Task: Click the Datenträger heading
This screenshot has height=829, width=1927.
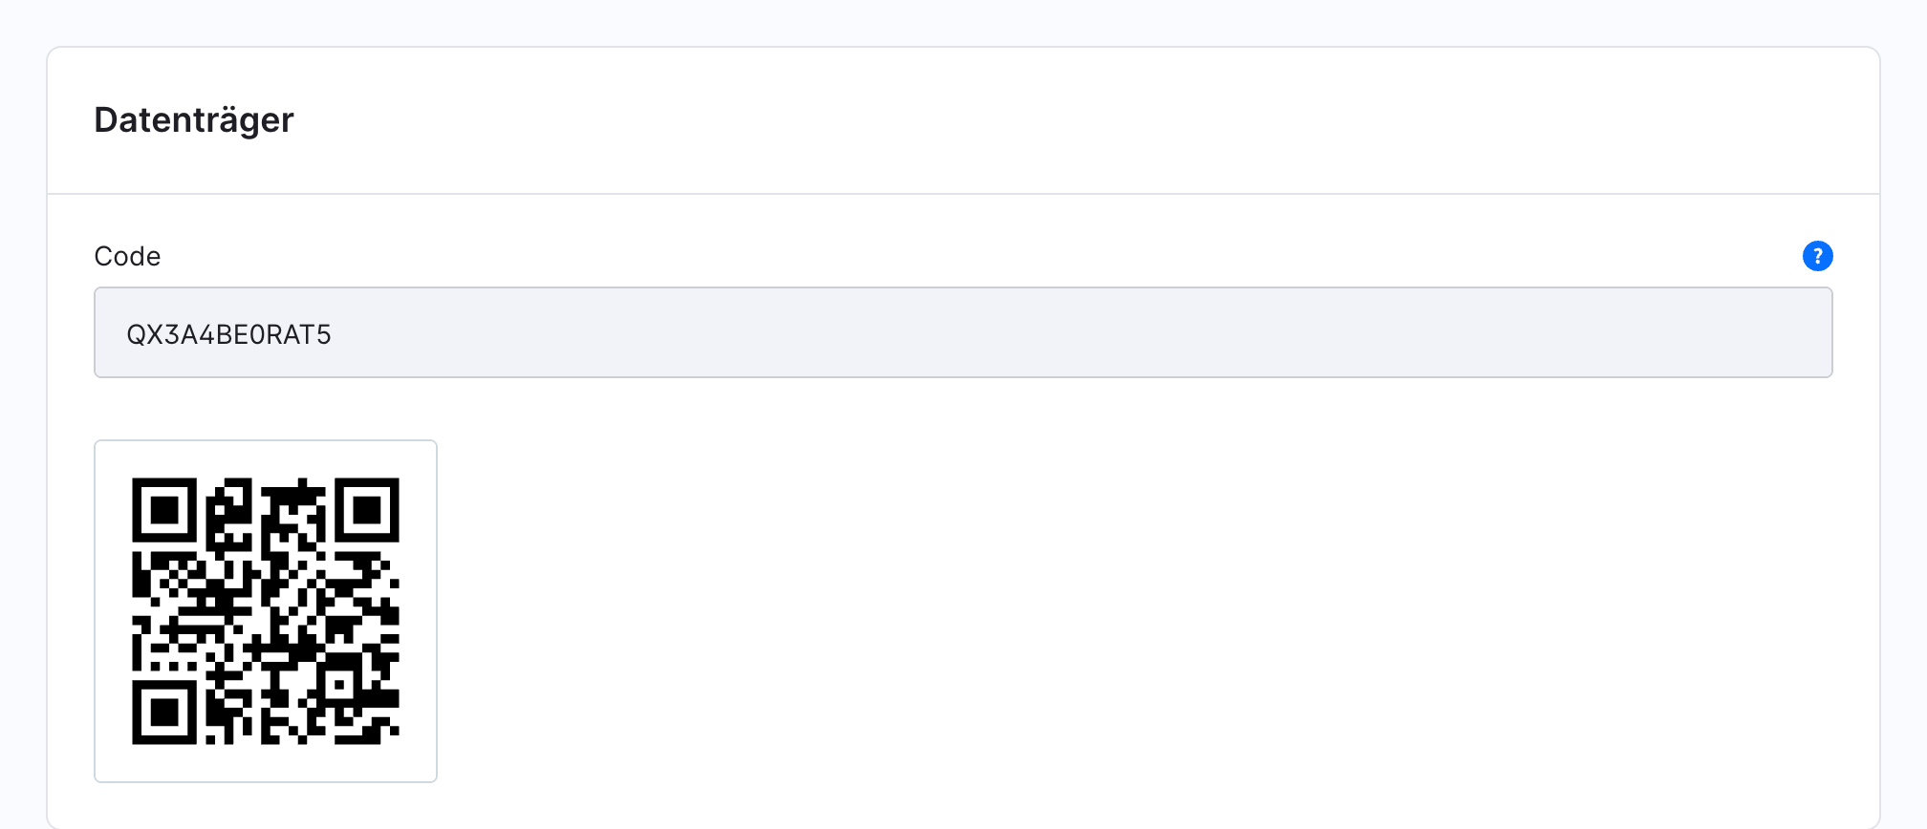Action: (194, 120)
